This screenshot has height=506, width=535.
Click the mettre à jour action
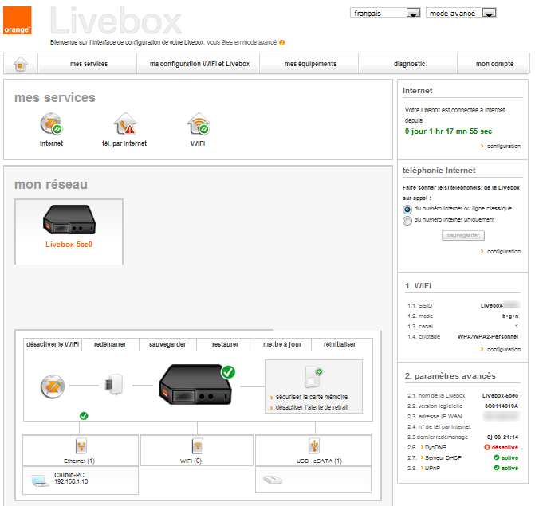point(282,344)
